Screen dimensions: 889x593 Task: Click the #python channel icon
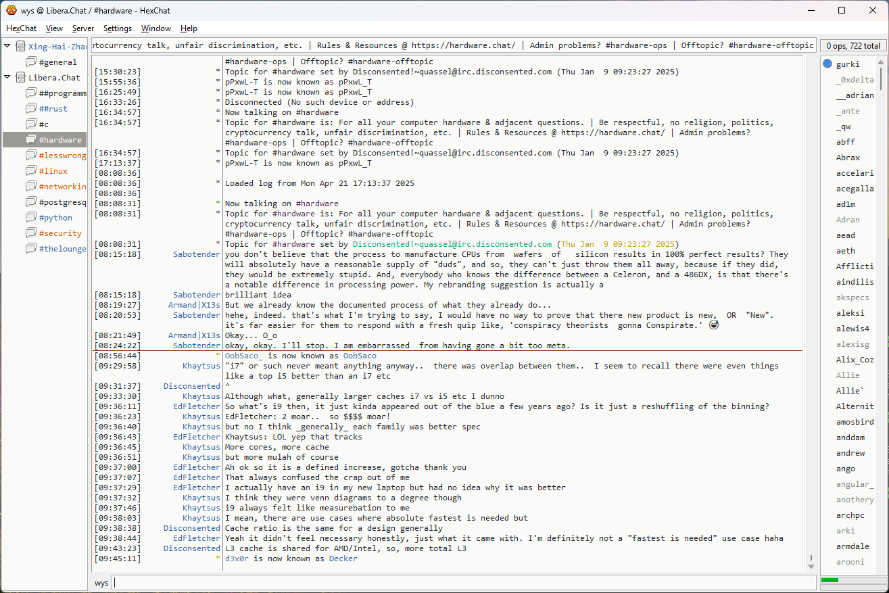point(31,218)
